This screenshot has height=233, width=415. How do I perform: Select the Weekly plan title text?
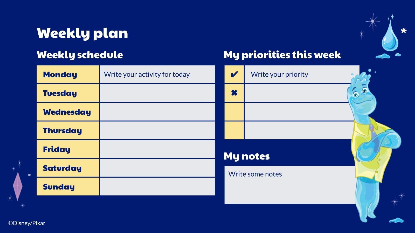tap(82, 33)
